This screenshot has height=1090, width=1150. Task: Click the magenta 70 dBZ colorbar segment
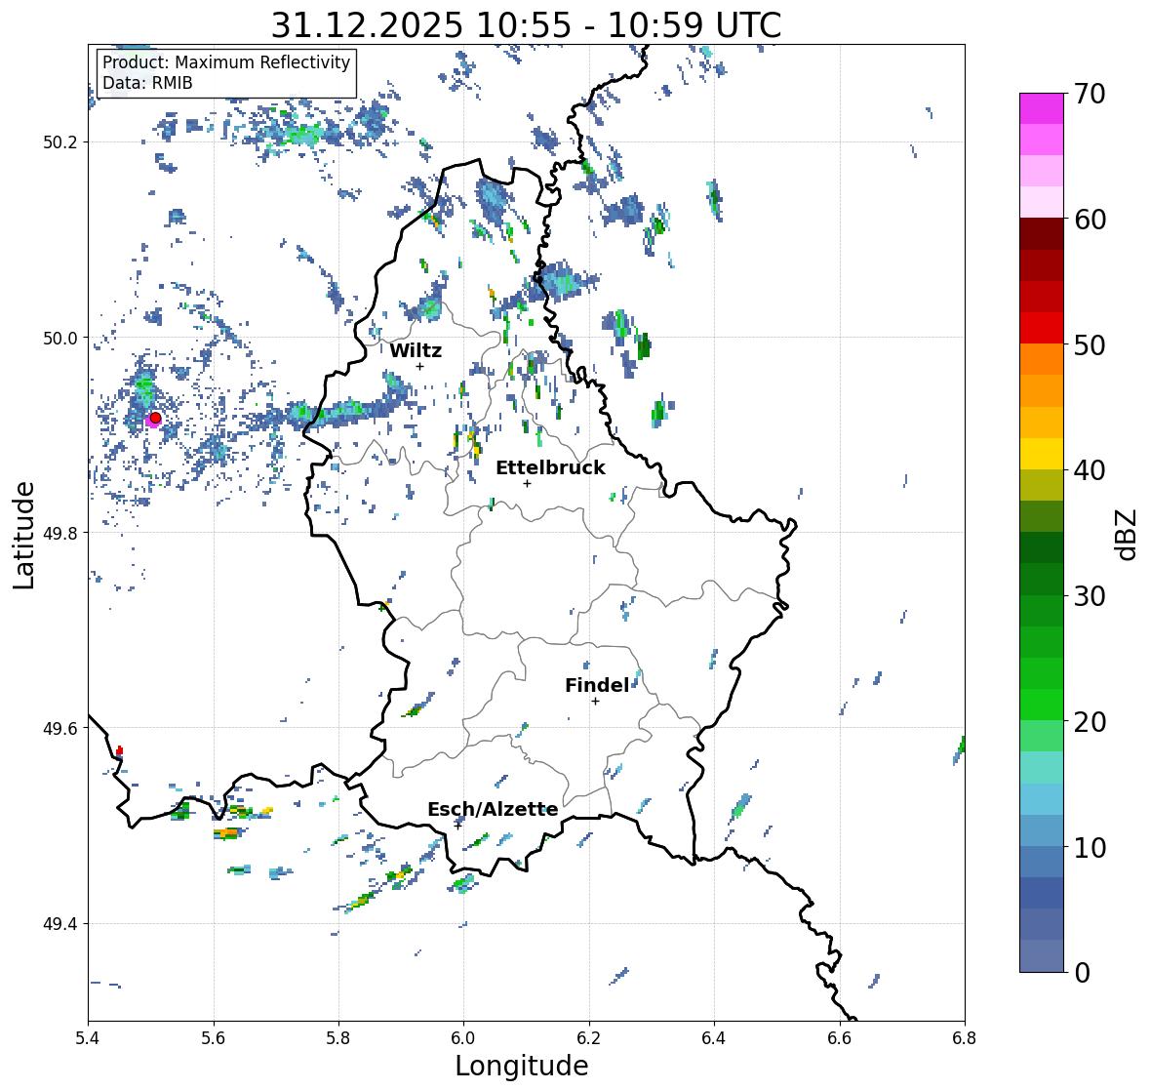point(1042,108)
